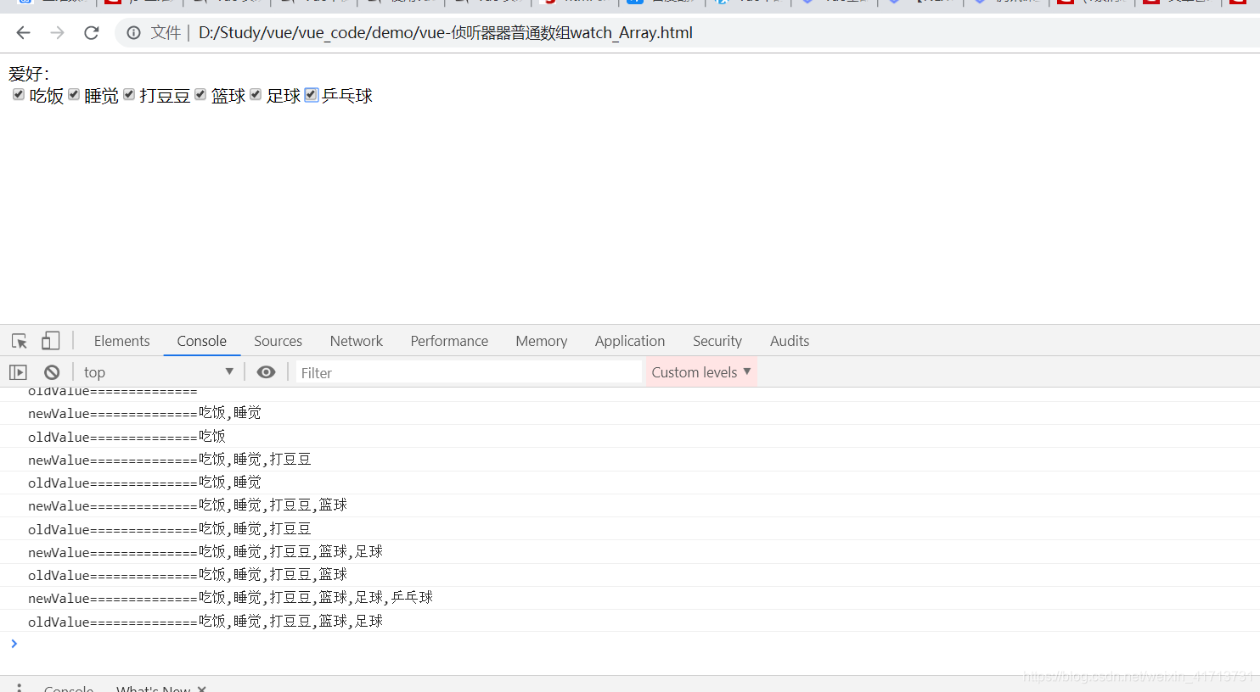Viewport: 1260px width, 692px height.
Task: Click the 爱好: label text
Action: click(29, 74)
